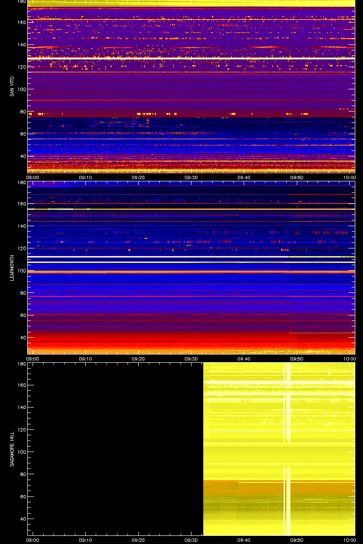Click the 100 frequency label on Sagamore Hill
This screenshot has width=363, height=544.
point(21,452)
